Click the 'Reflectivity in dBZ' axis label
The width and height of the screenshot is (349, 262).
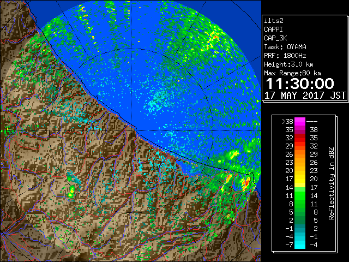coord(332,183)
